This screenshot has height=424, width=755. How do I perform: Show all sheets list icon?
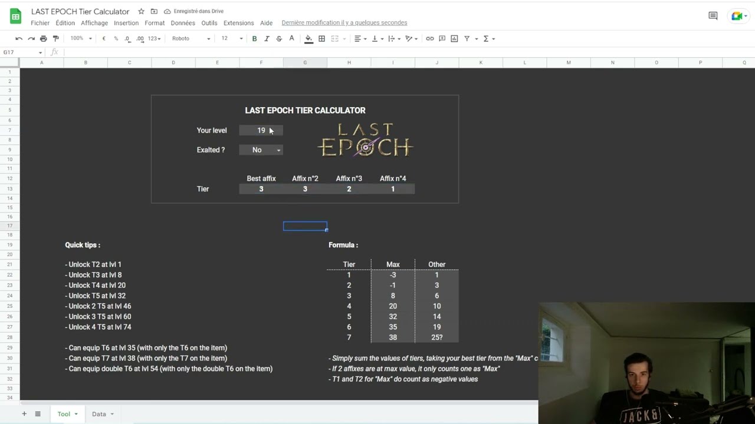coord(38,414)
